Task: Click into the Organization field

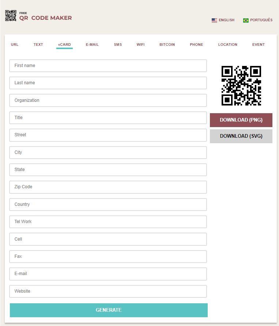Action: tap(108, 100)
